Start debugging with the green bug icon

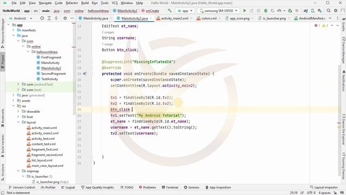pos(265,11)
